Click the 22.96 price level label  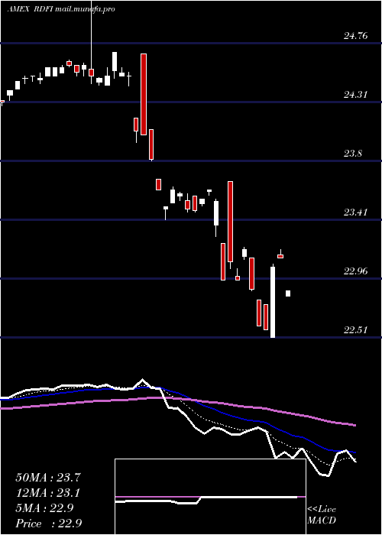click(x=355, y=271)
